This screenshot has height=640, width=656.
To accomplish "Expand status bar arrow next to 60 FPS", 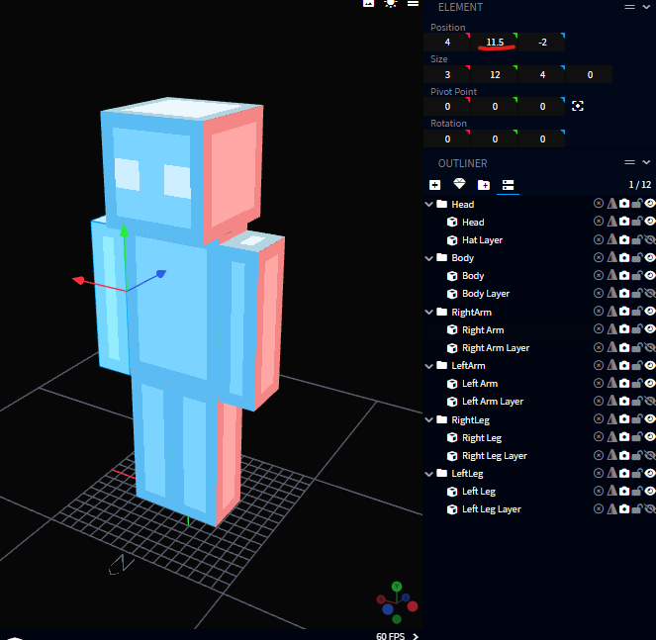I will click(416, 637).
